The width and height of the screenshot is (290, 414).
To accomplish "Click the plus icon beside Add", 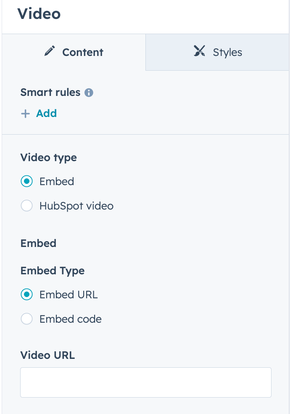I will (26, 113).
